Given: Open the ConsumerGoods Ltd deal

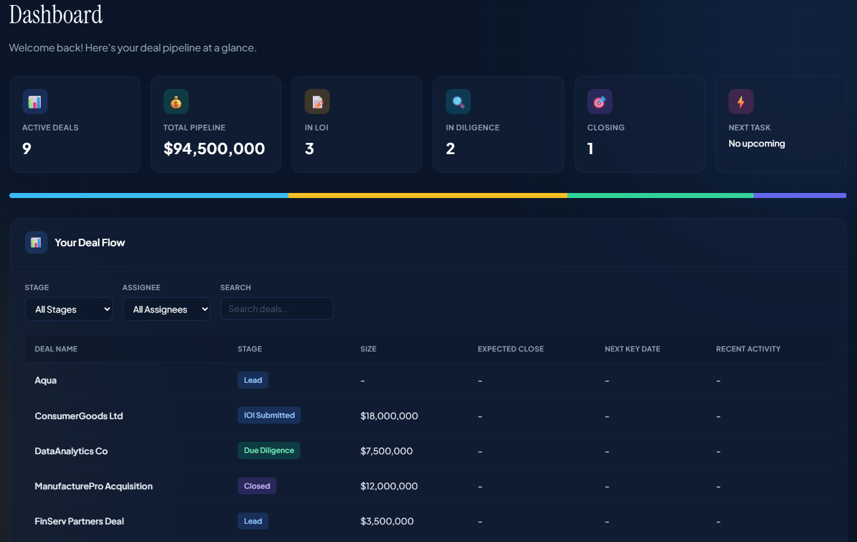Looking at the screenshot, I should tap(79, 416).
